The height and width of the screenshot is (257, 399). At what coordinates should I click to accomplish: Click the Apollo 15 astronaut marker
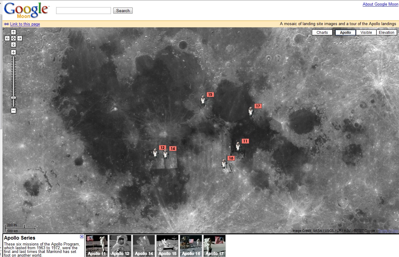point(202,100)
